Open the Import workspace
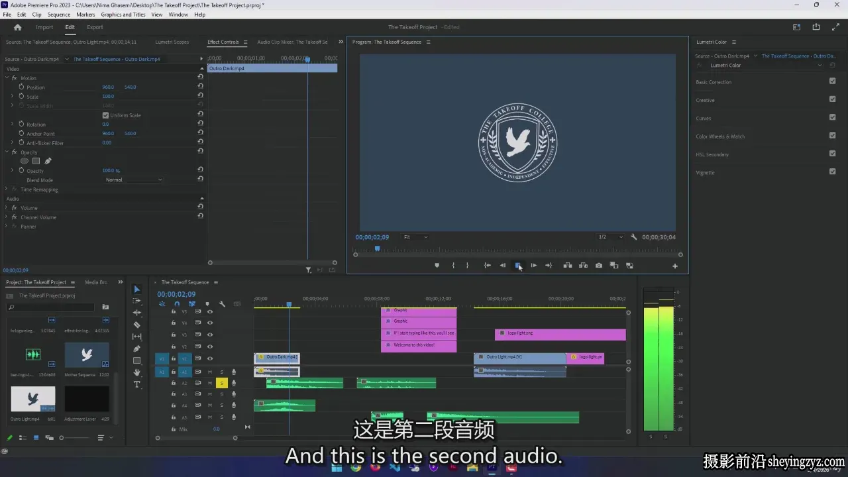848x477 pixels. tap(44, 27)
